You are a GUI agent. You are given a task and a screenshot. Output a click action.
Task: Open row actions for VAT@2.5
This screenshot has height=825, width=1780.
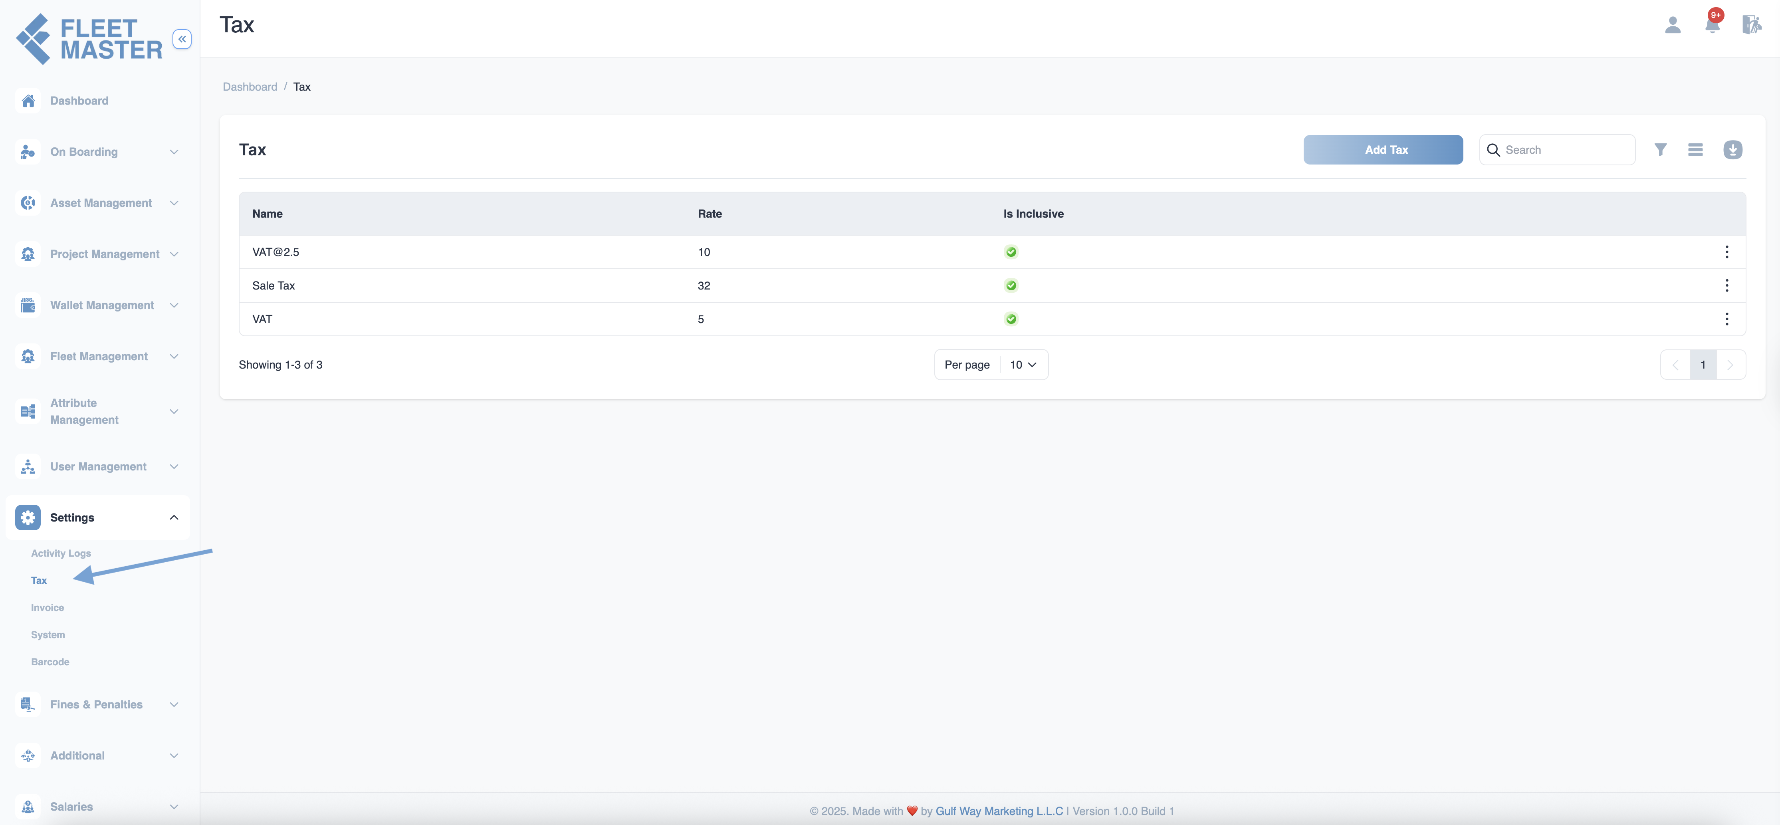pos(1726,252)
